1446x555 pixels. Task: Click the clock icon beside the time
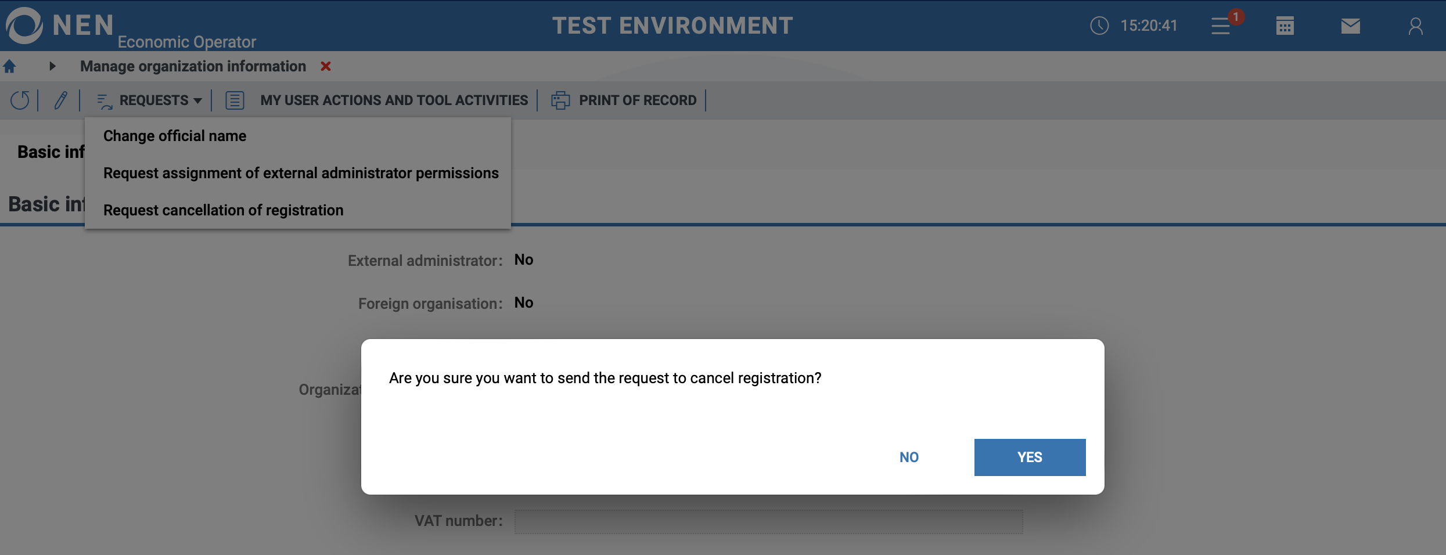pyautogui.click(x=1099, y=26)
